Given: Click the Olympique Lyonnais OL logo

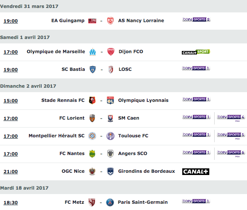Looking at the screenshot, I should tap(110, 101).
